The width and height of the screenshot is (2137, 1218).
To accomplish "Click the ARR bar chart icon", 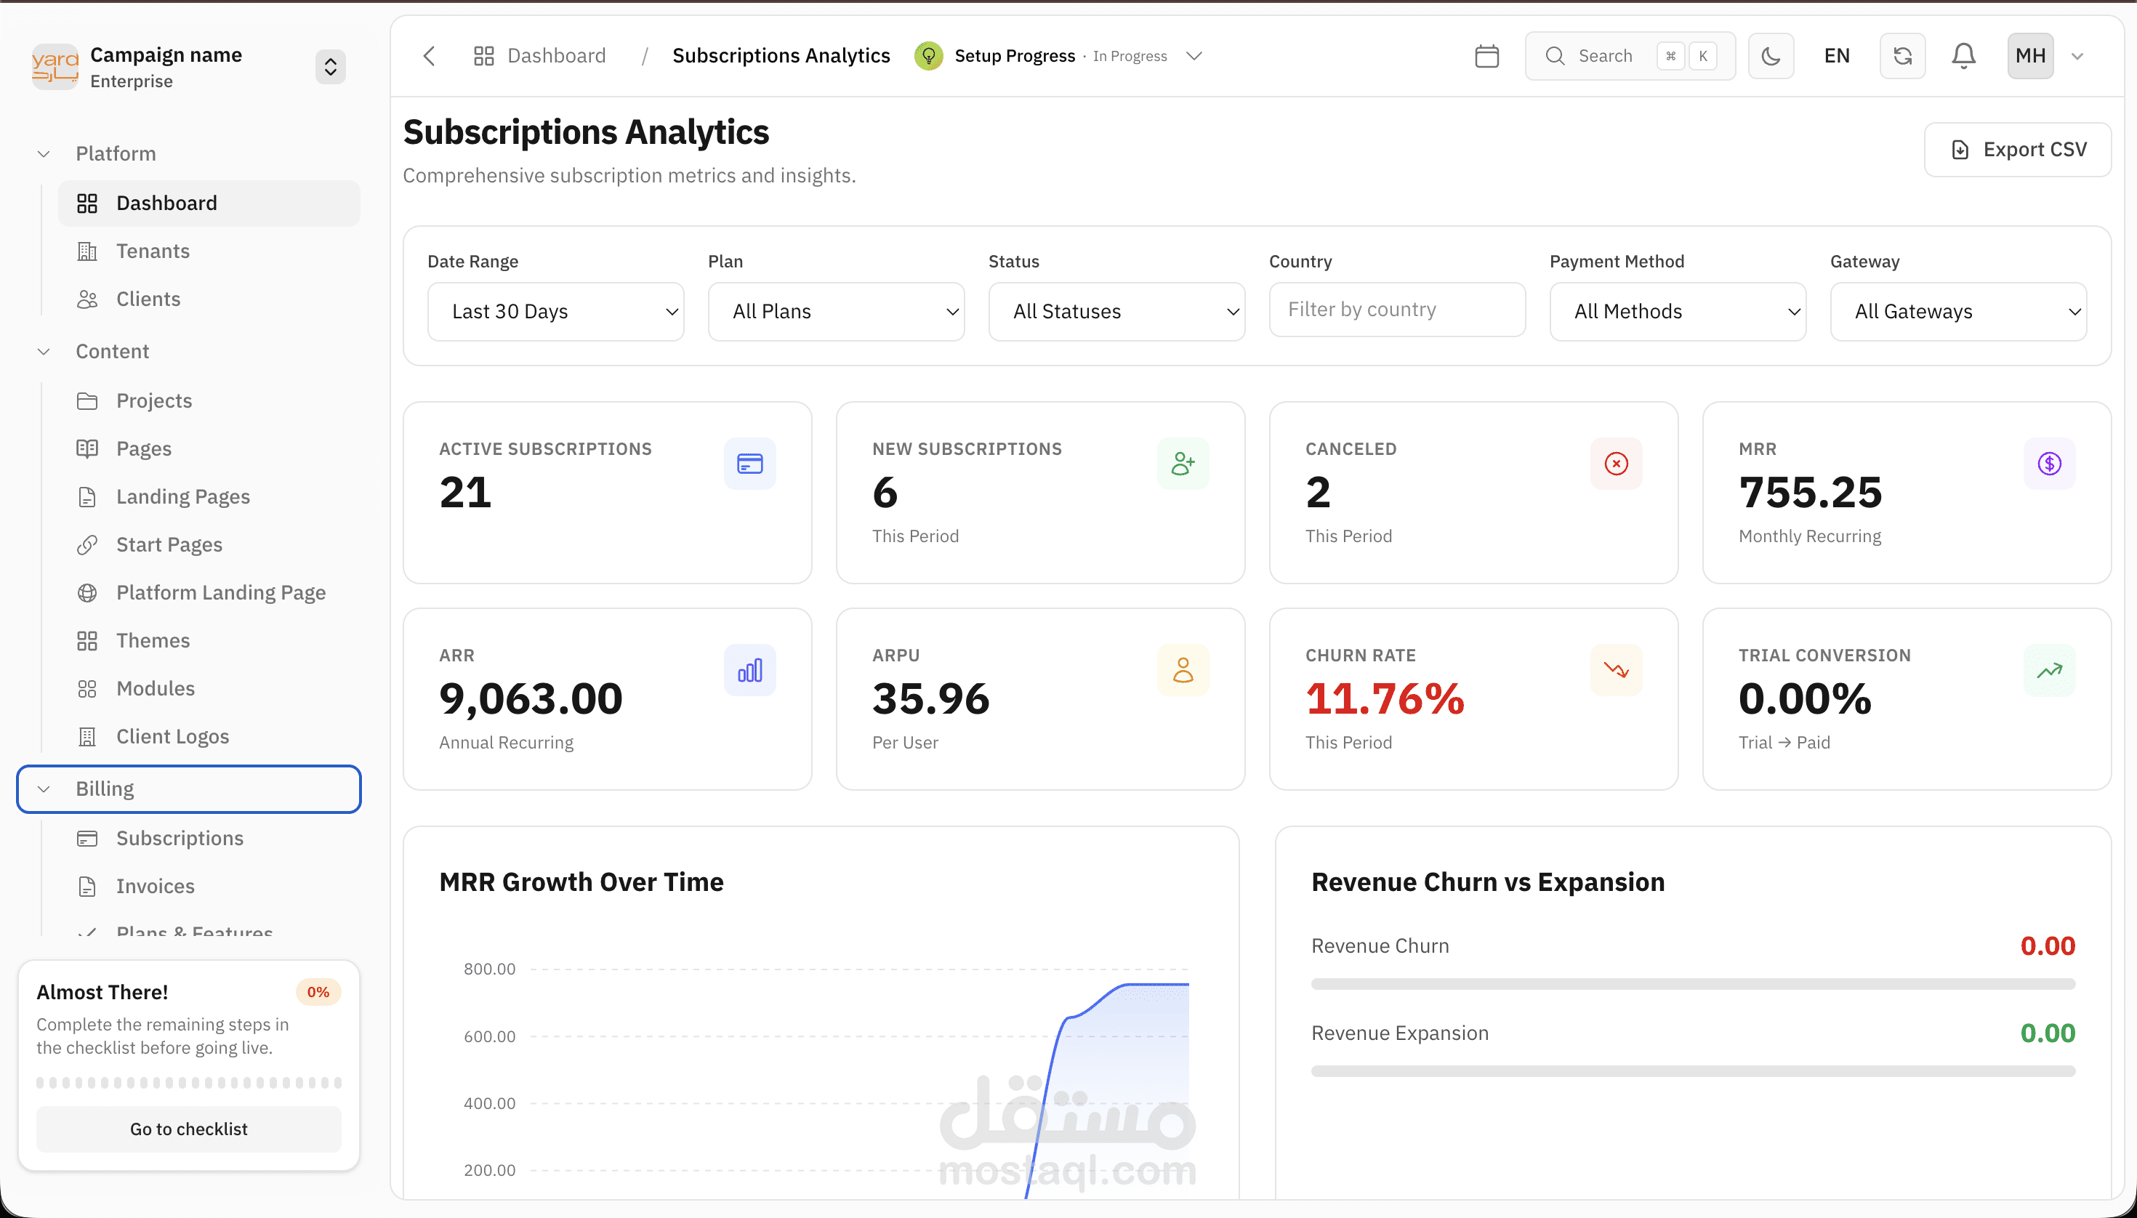I will 749,670.
